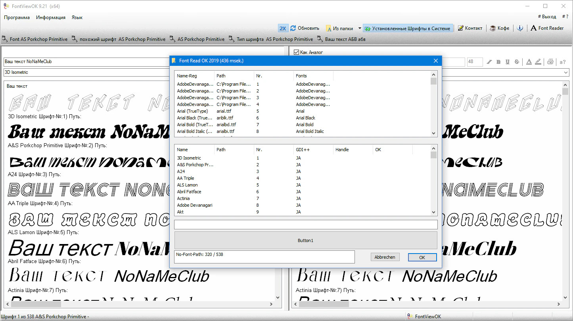Click the empty text field above Button1

point(306,225)
